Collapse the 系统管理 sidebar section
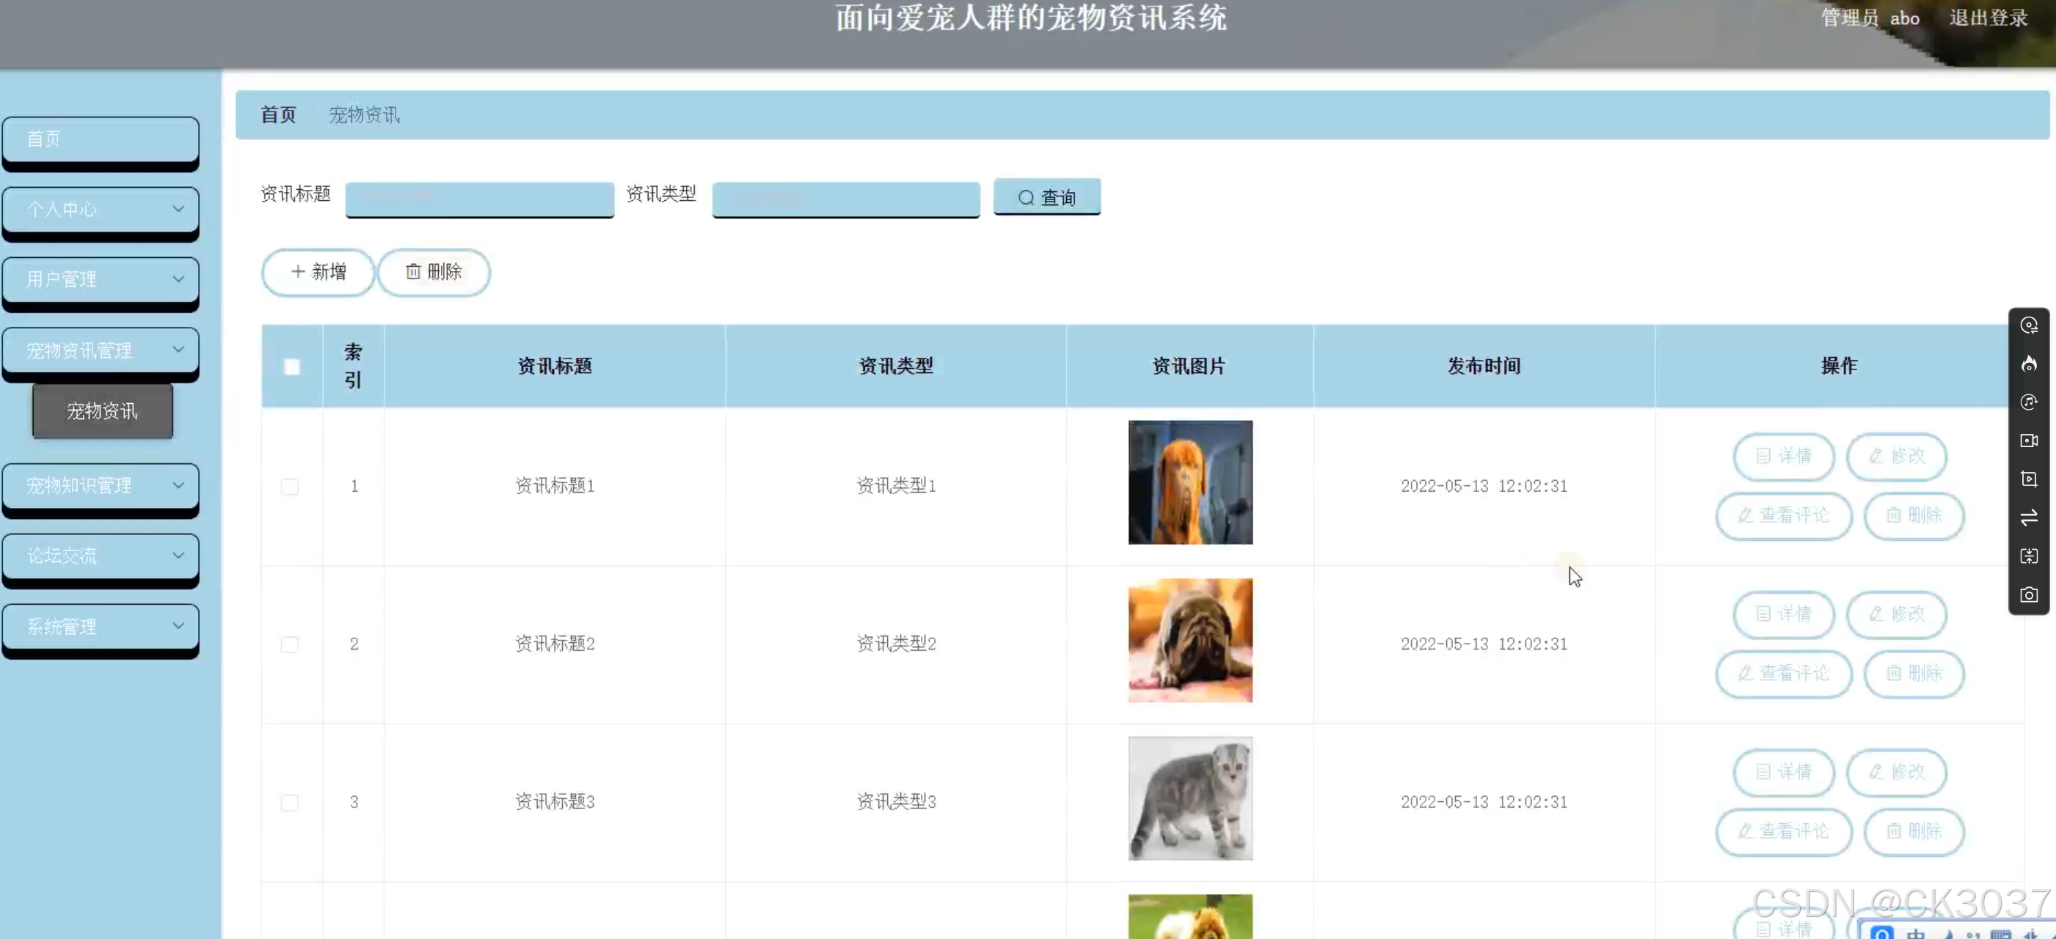Screen dimensions: 2056x939 [101, 627]
